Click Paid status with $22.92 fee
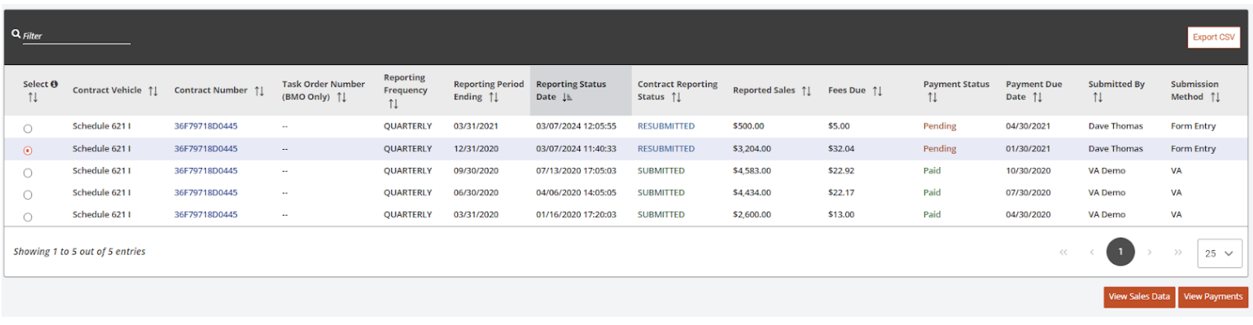The image size is (1253, 325). pyautogui.click(x=932, y=171)
